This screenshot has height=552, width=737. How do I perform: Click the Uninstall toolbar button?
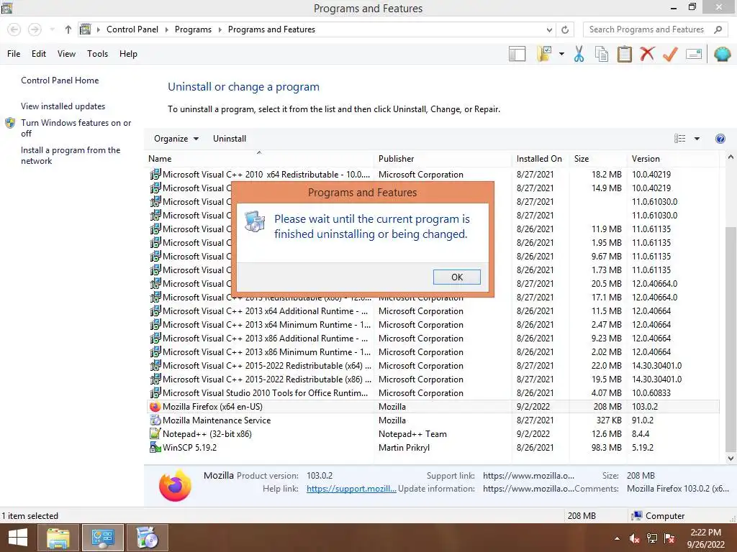pyautogui.click(x=230, y=139)
